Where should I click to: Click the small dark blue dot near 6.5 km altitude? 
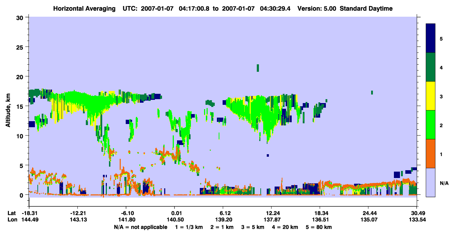(x=267, y=155)
